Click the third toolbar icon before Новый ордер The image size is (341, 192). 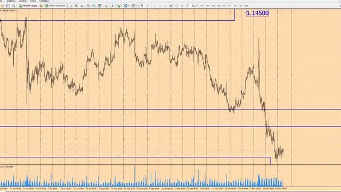[x=14, y=6]
